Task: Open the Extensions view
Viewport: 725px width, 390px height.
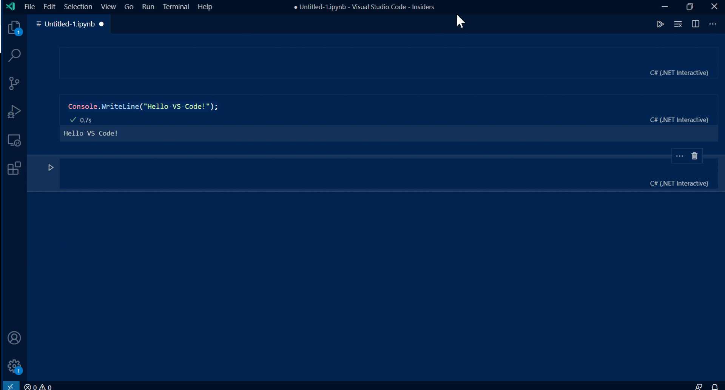Action: [14, 168]
